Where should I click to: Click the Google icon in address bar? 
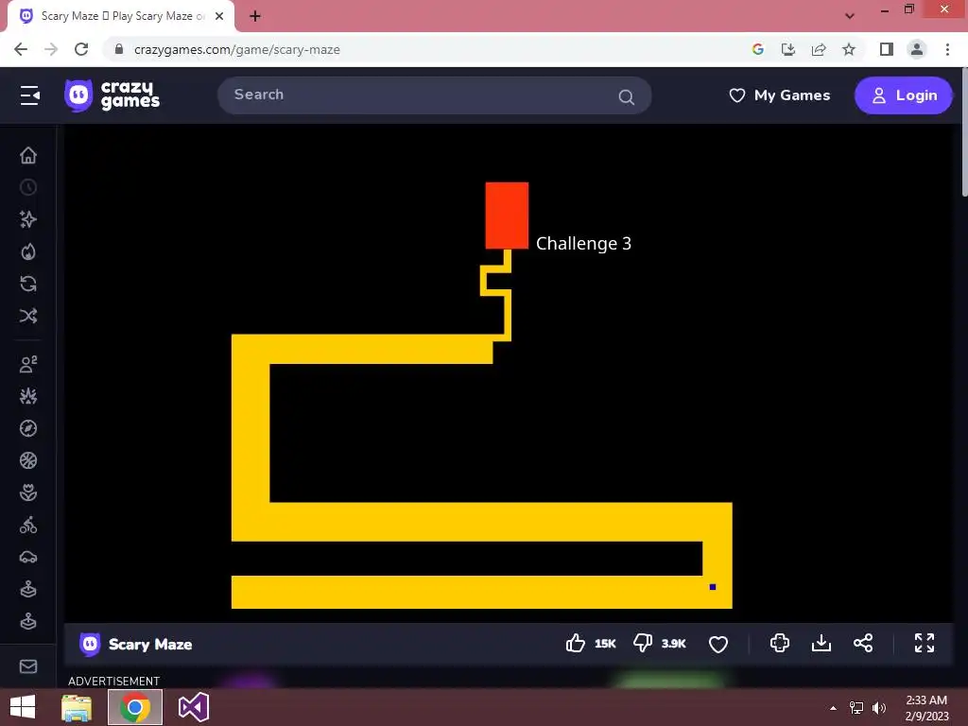click(x=757, y=49)
